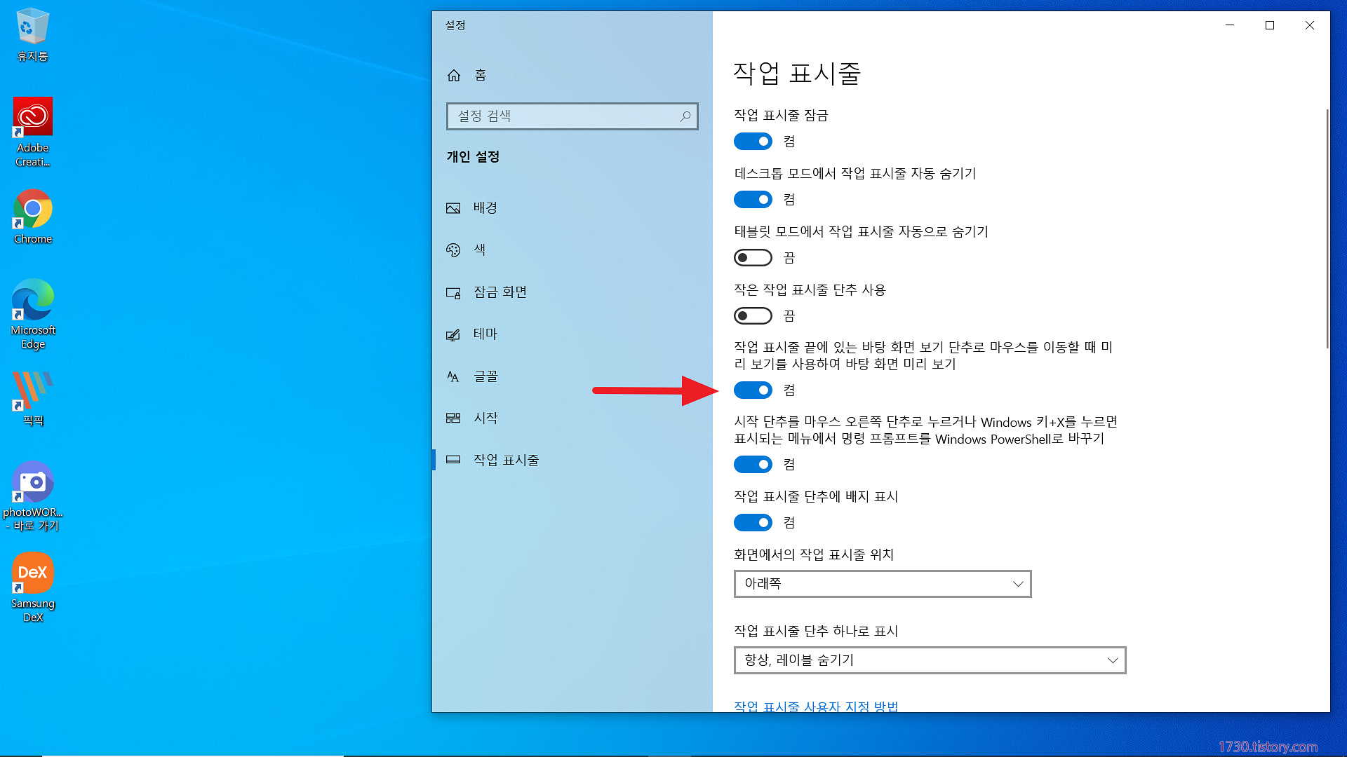
Task: Toggle the 작업 표시줄 잠금 switch
Action: click(753, 142)
